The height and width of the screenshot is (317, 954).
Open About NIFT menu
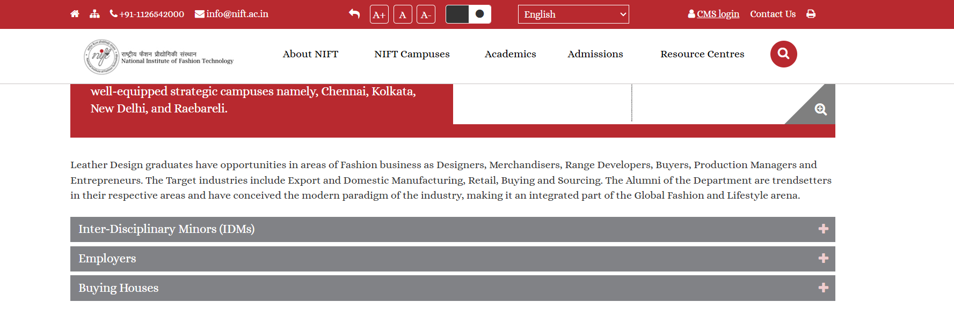pos(310,54)
